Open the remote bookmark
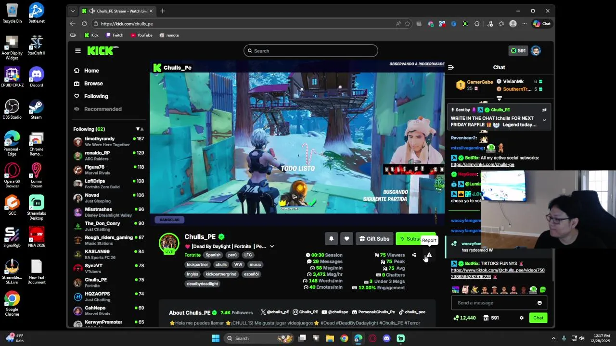The height and width of the screenshot is (346, 616). (x=169, y=35)
